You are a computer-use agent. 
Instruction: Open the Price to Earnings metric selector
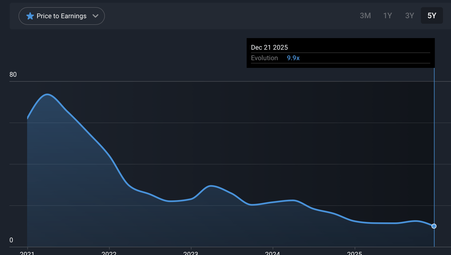[x=61, y=16]
